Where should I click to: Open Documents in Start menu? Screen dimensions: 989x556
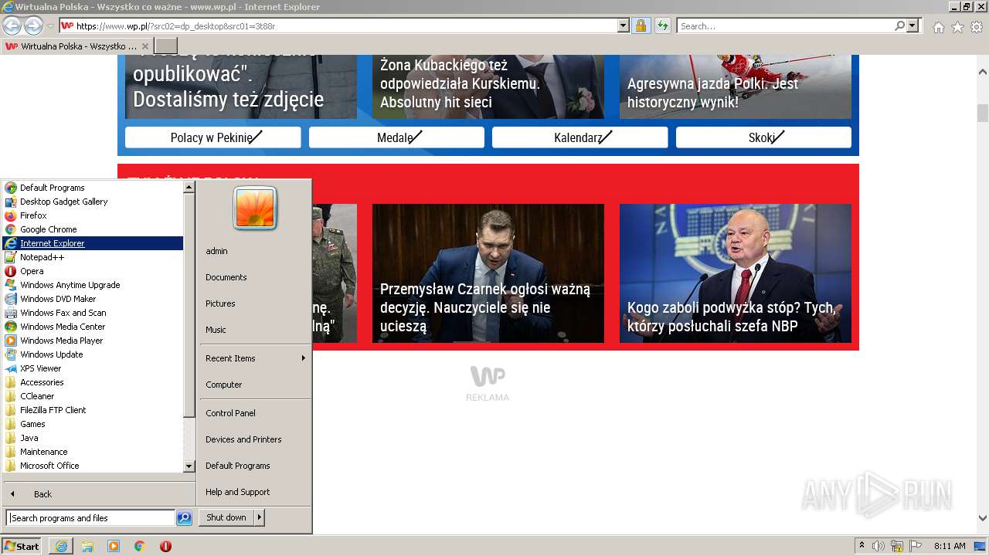[226, 277]
